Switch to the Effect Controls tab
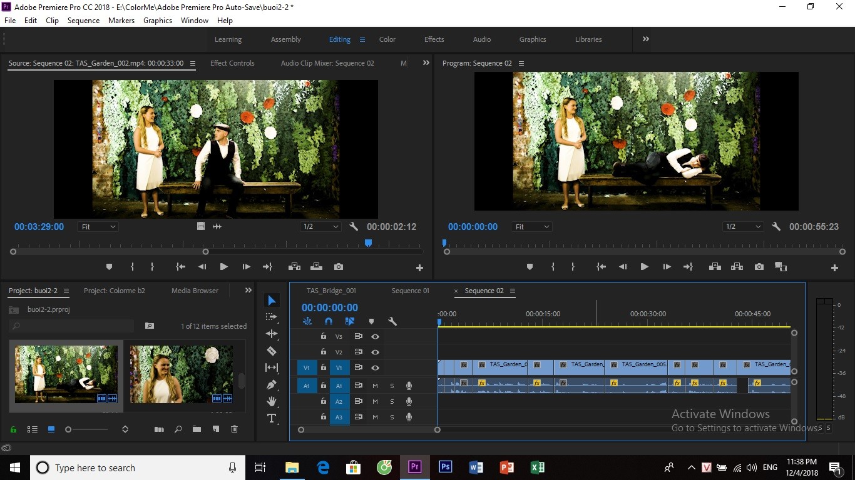 232,63
